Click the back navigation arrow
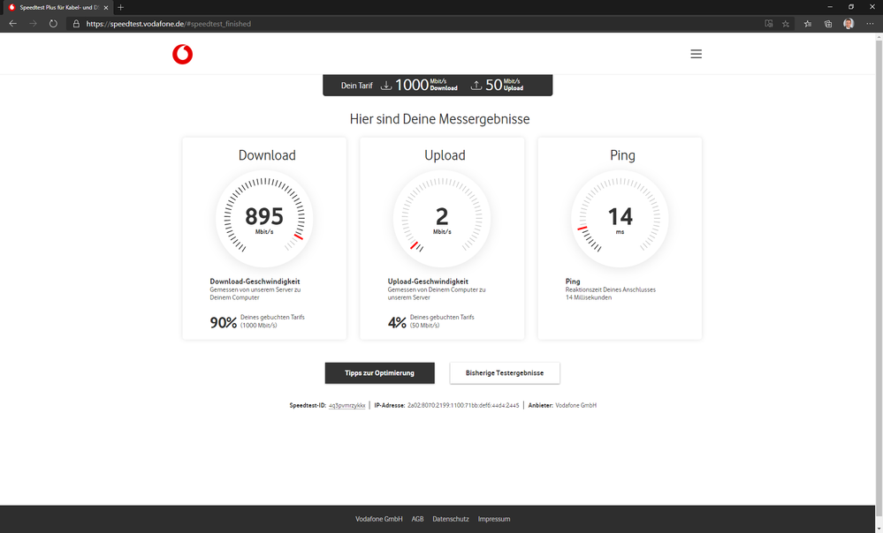Image resolution: width=883 pixels, height=533 pixels. click(12, 24)
